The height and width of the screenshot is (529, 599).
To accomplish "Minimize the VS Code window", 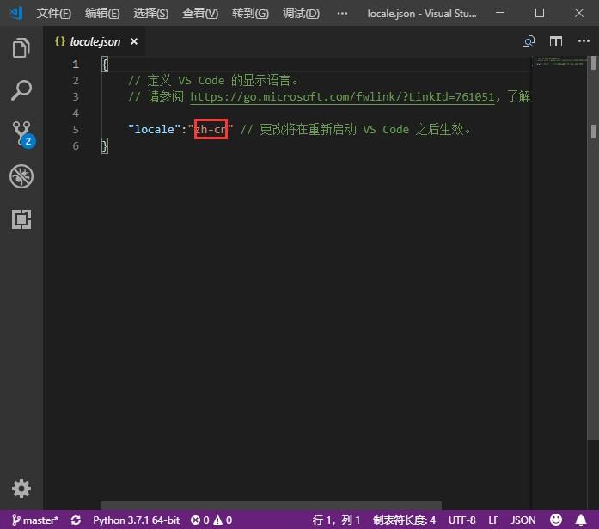I will click(500, 13).
